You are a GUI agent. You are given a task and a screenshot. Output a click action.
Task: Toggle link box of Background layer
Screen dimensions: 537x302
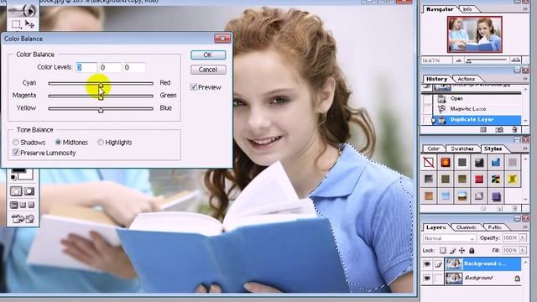click(x=439, y=278)
